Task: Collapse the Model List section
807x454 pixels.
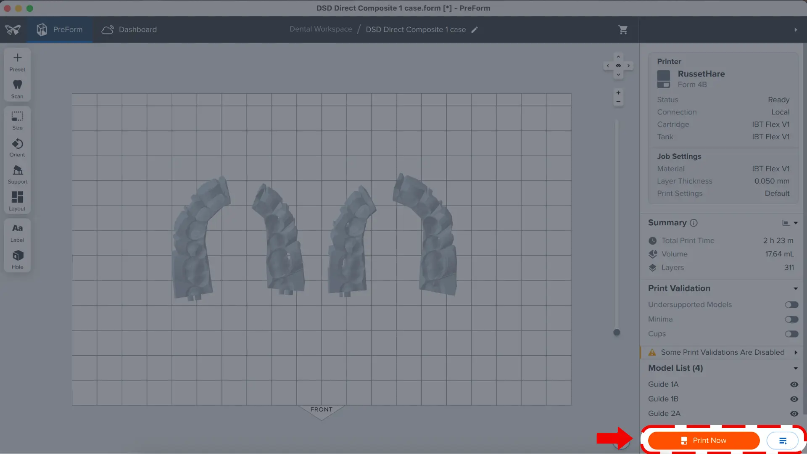Action: [x=796, y=368]
